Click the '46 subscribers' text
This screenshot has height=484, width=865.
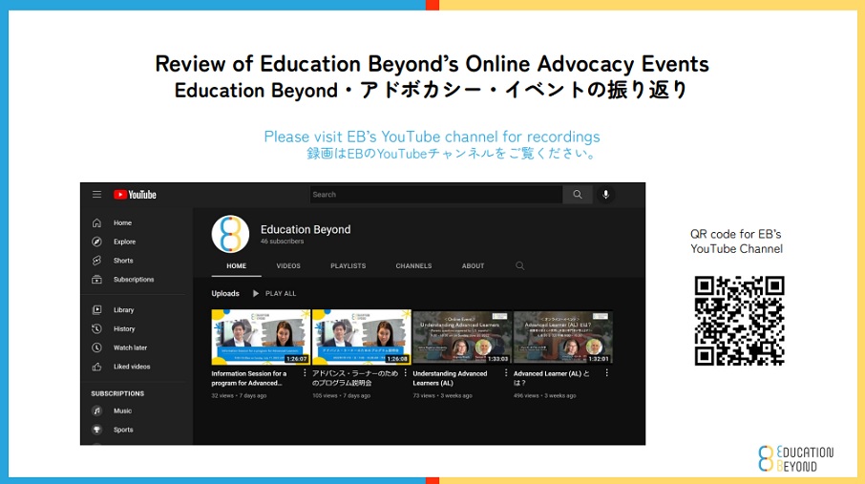point(282,242)
